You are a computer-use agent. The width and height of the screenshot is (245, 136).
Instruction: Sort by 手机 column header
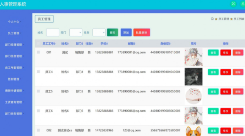(x=104, y=44)
